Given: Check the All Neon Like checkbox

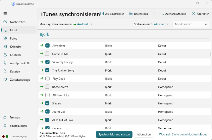Looking at the screenshot, I should point(47,95).
